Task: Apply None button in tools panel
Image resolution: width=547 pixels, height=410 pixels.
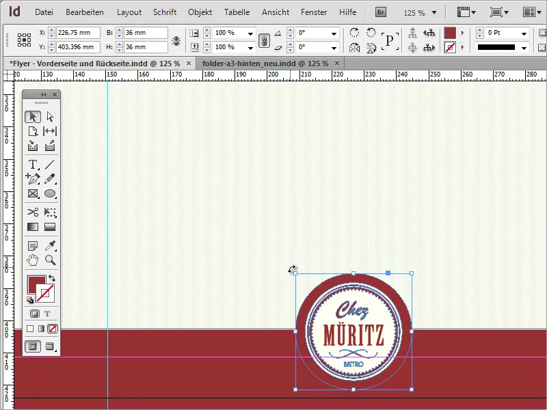Action: (53, 329)
